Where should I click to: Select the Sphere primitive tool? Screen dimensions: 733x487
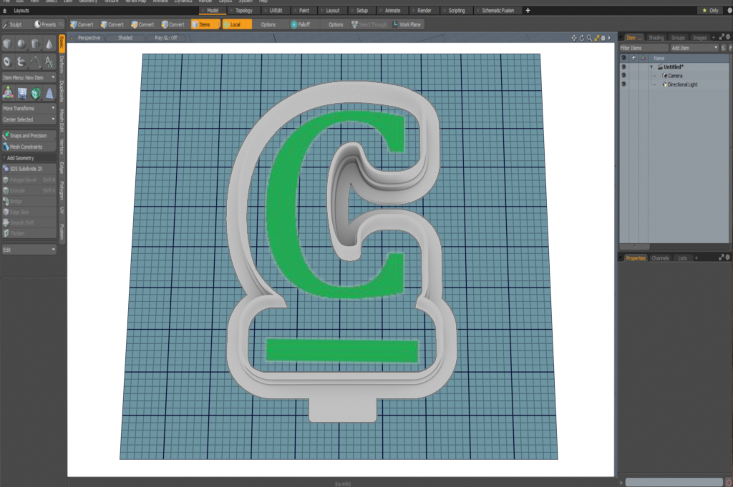click(21, 44)
